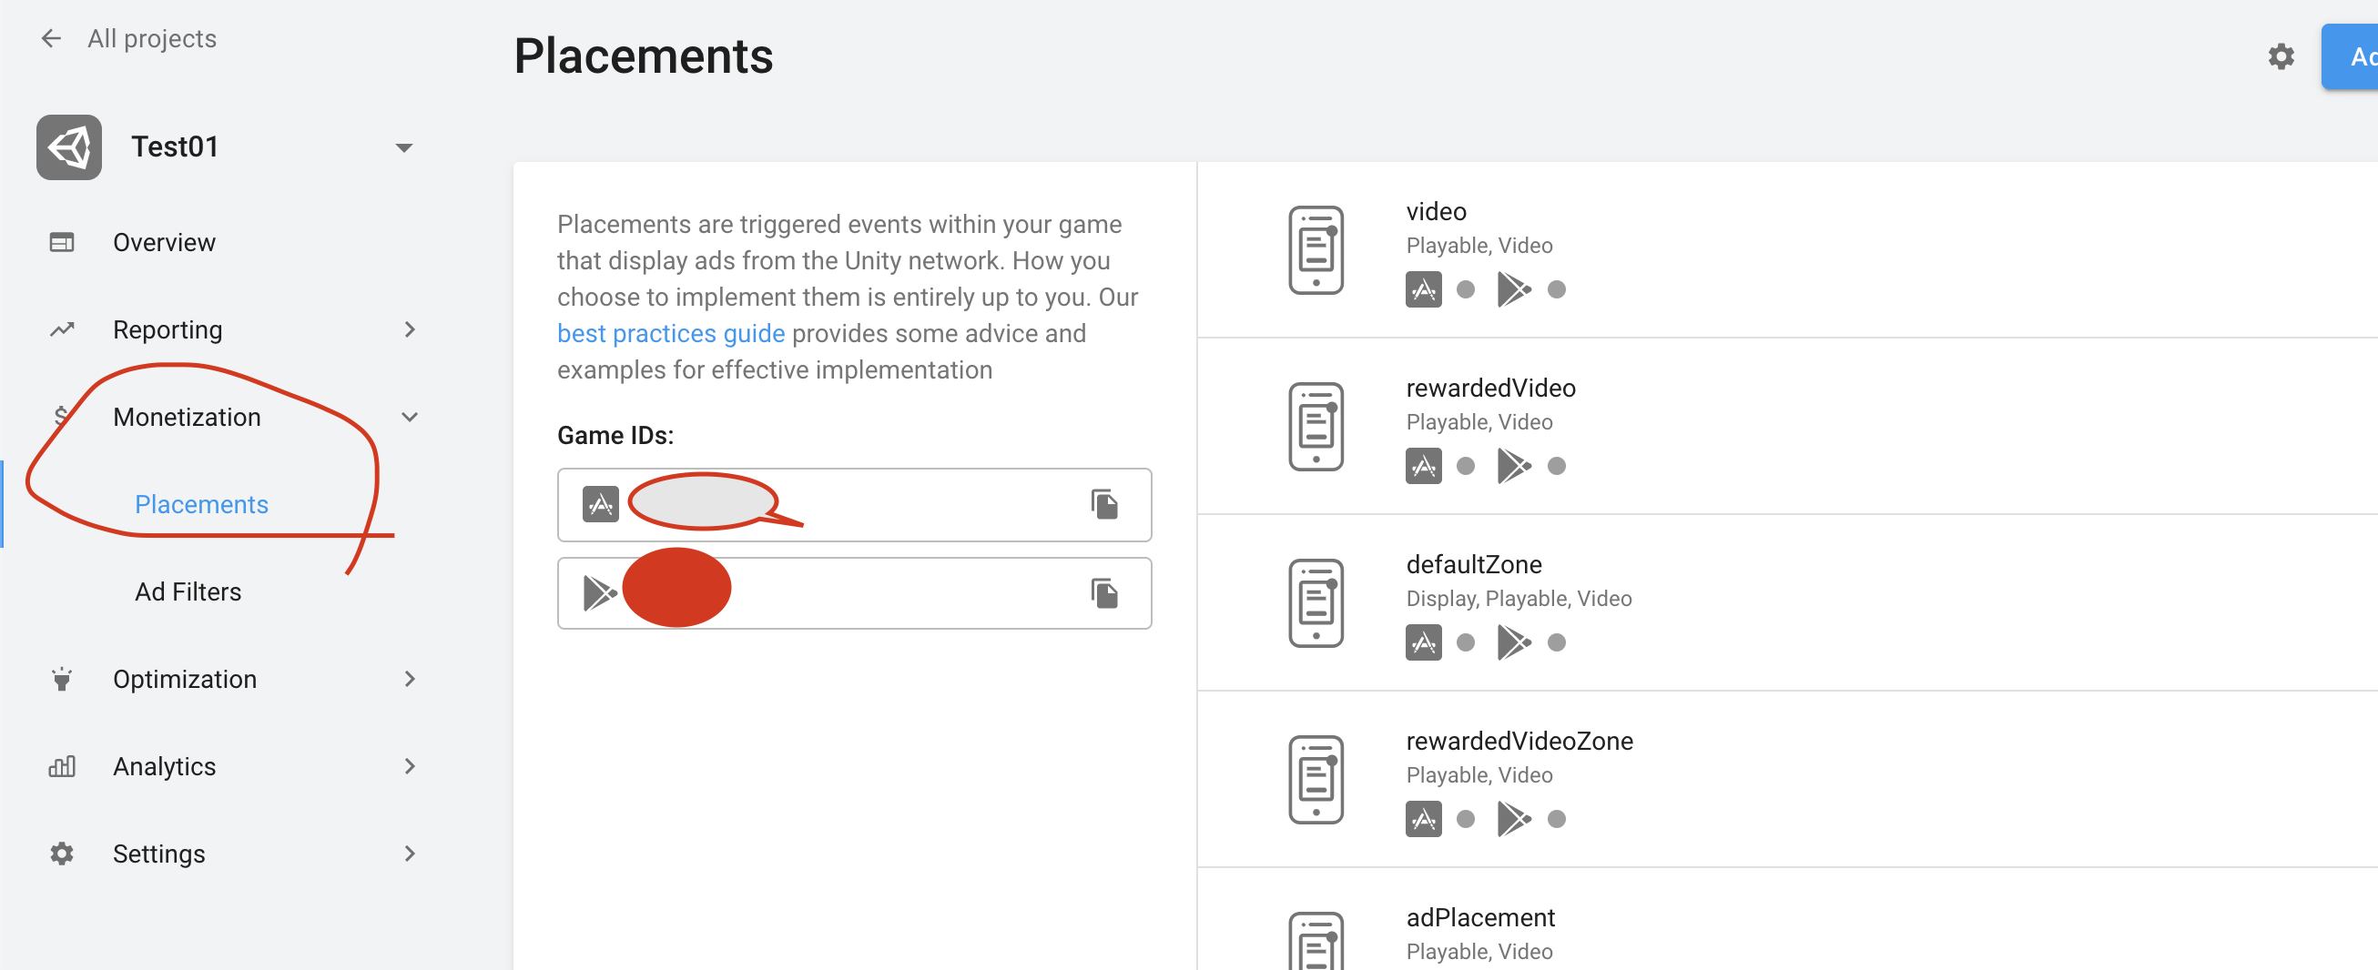Open the gear settings icon in header
This screenshot has width=2378, height=970.
tap(2281, 56)
